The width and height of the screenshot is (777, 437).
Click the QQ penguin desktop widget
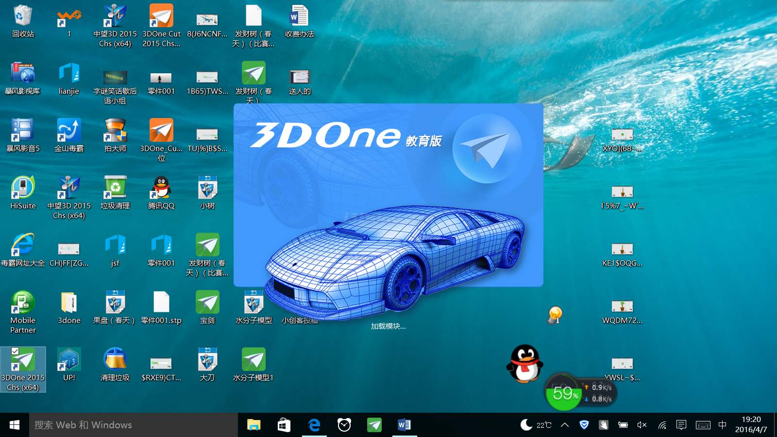tap(524, 364)
